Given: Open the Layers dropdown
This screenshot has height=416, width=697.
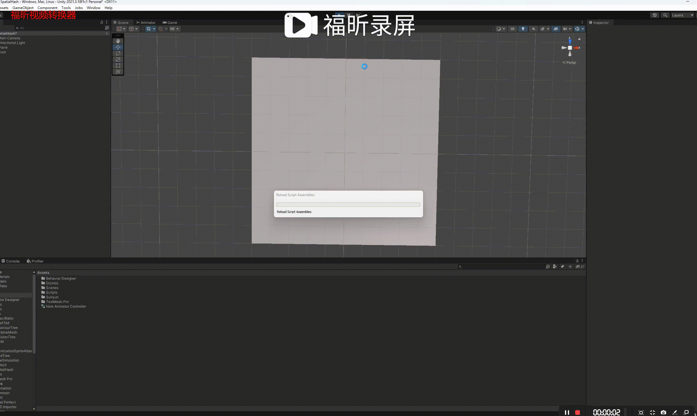Looking at the screenshot, I should 682,15.
